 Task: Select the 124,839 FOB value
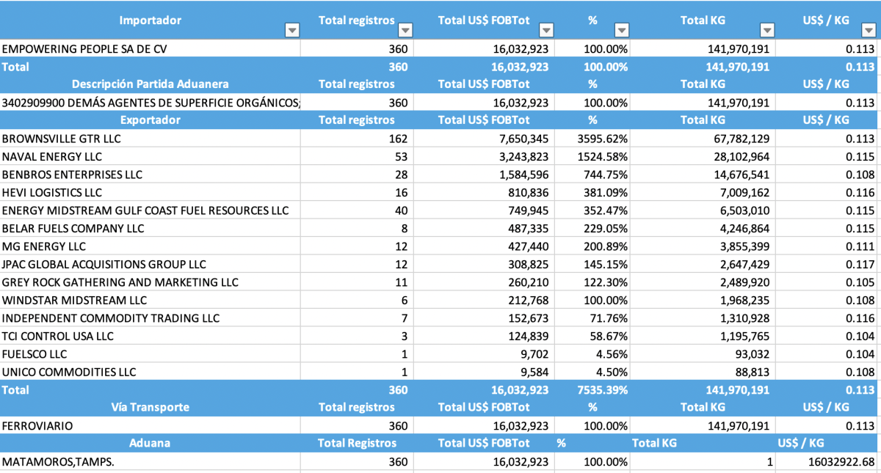tap(485, 337)
